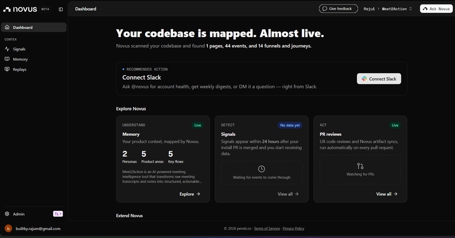455x238 pixels.
Task: Click the 5 Product areas stat
Action: click(152, 157)
